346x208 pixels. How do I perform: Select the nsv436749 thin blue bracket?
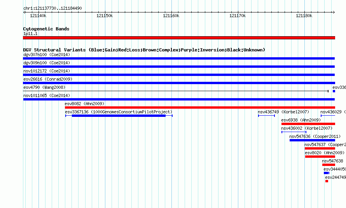point(267,116)
